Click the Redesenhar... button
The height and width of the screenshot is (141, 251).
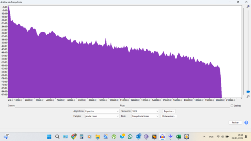point(169,116)
